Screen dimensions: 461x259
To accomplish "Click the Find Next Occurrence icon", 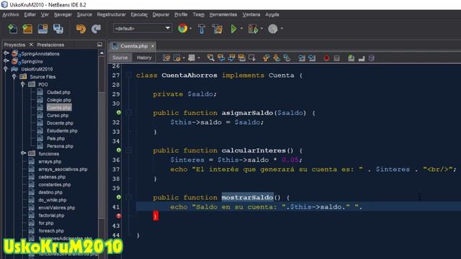I will pyautogui.click(x=231, y=58).
